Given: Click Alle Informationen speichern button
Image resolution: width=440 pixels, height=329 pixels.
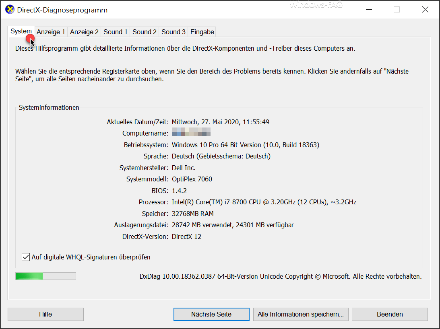Looking at the screenshot, I should tap(301, 314).
